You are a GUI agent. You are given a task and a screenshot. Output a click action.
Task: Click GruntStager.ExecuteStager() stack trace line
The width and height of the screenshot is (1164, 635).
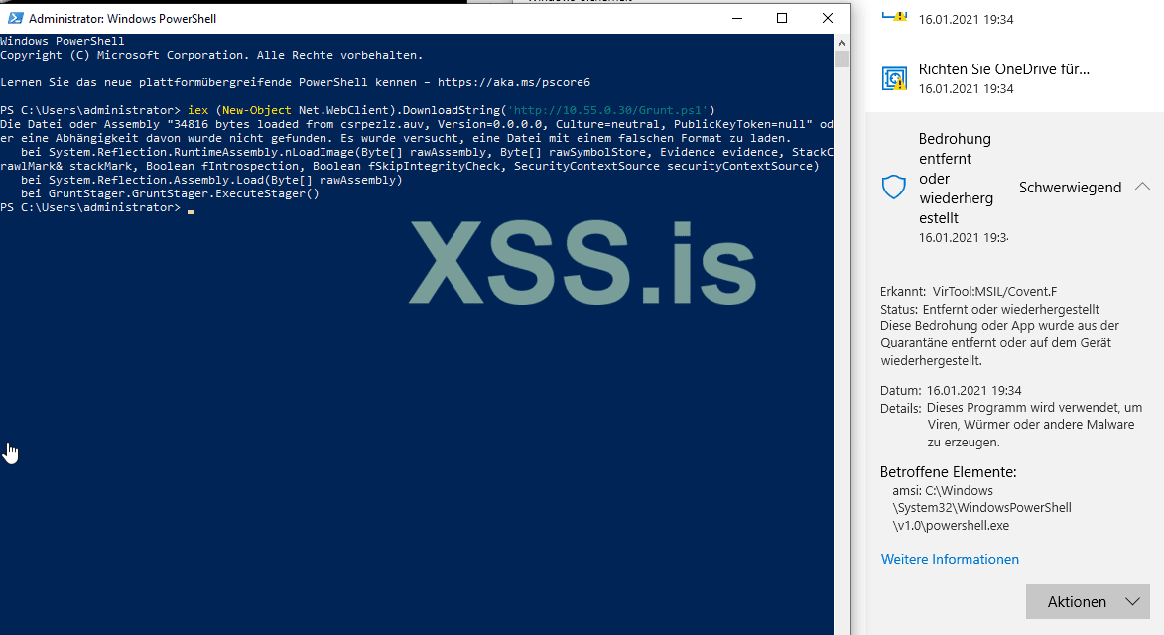pos(170,193)
